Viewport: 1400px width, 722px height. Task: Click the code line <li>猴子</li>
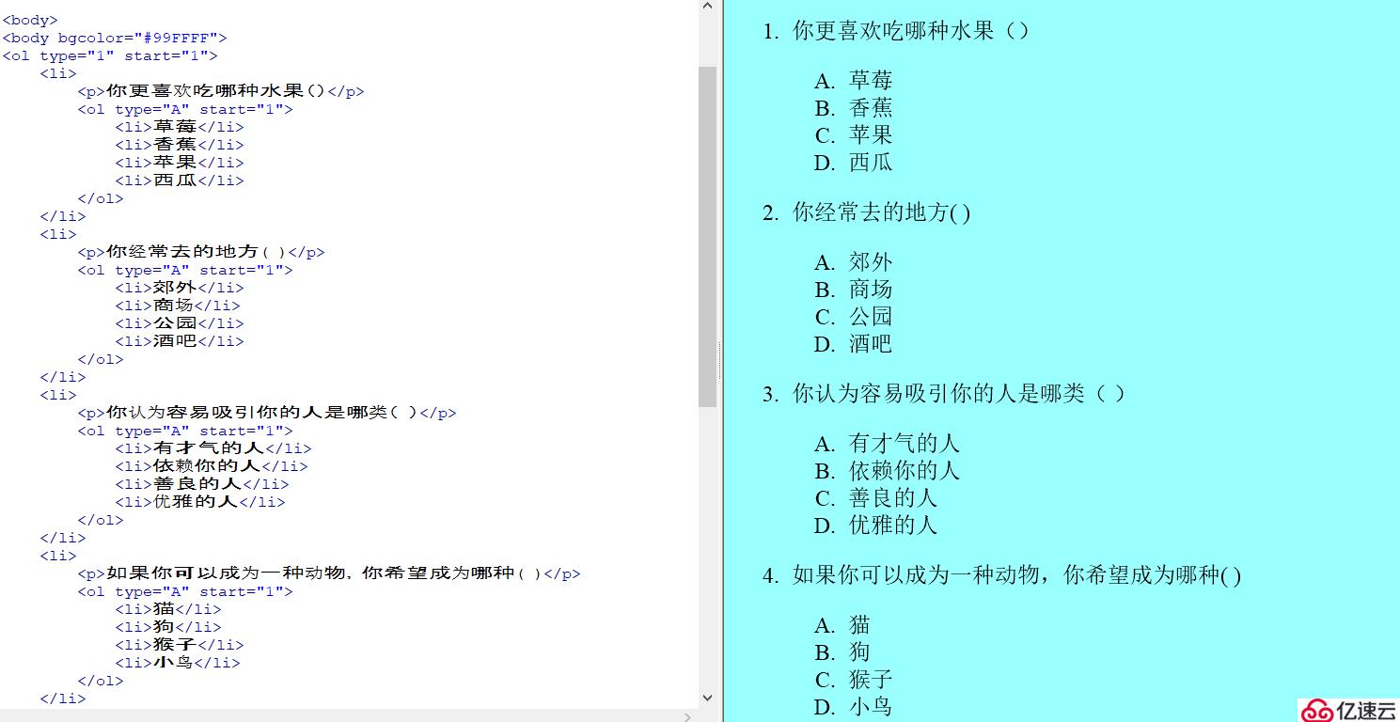pos(180,645)
